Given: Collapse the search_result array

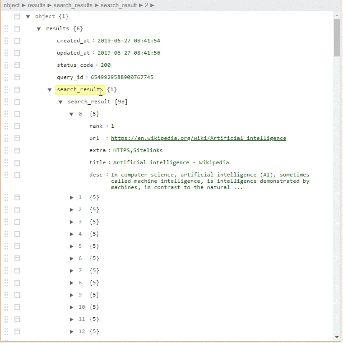Looking at the screenshot, I should 60,102.
